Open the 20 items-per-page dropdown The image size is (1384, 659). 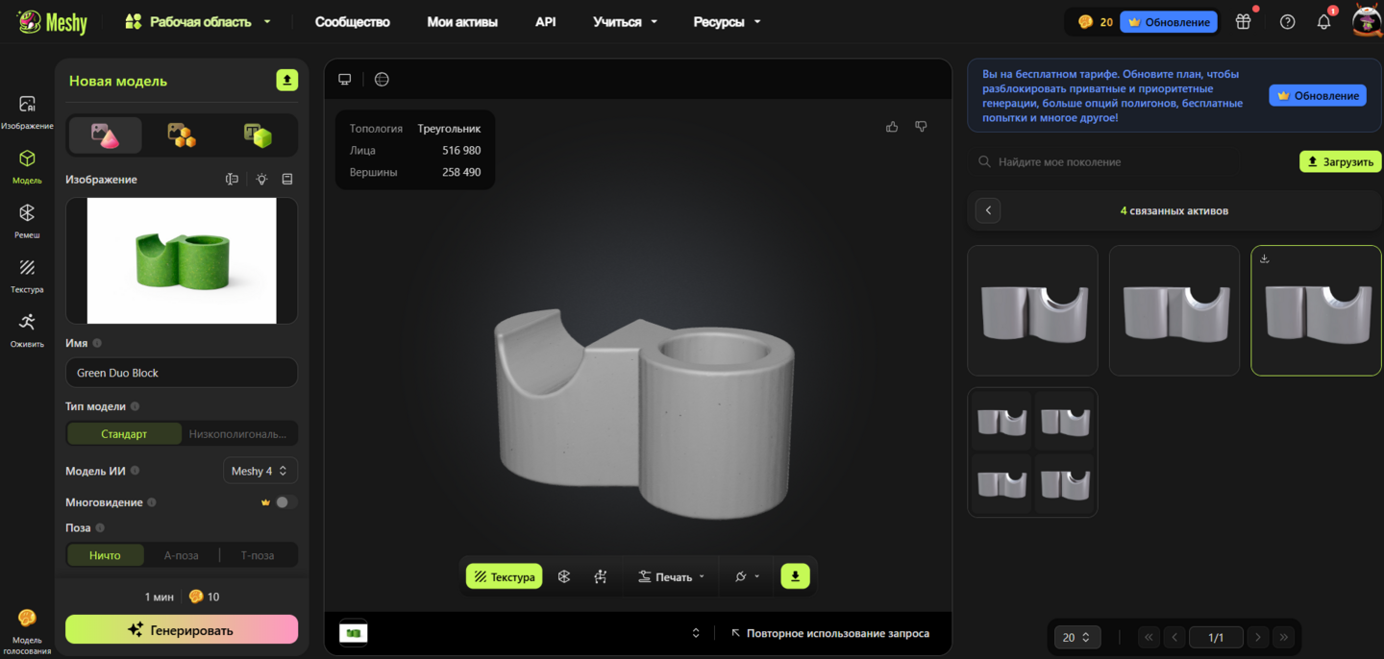pos(1075,637)
